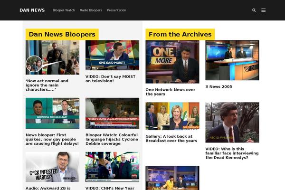Open 'Audio: Awkward ZB is' article link

tap(48, 188)
